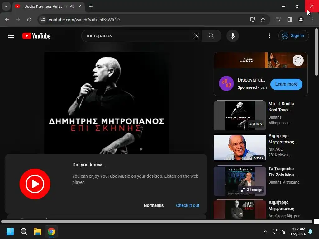
Task: Open the site information icon in address bar
Action: tap(43, 20)
